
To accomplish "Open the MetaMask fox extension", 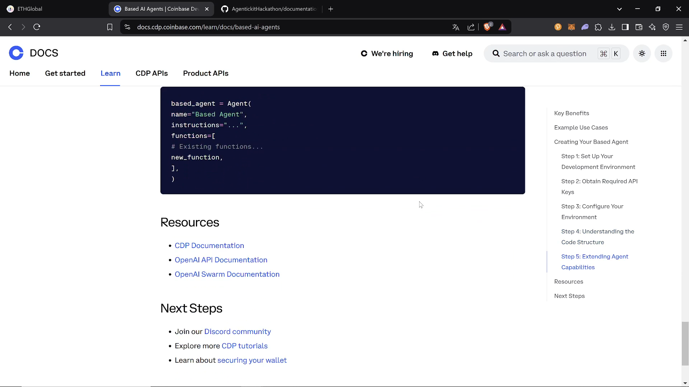I will click(x=571, y=27).
